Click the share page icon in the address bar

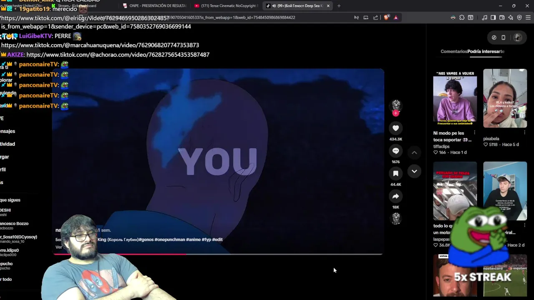click(x=375, y=17)
